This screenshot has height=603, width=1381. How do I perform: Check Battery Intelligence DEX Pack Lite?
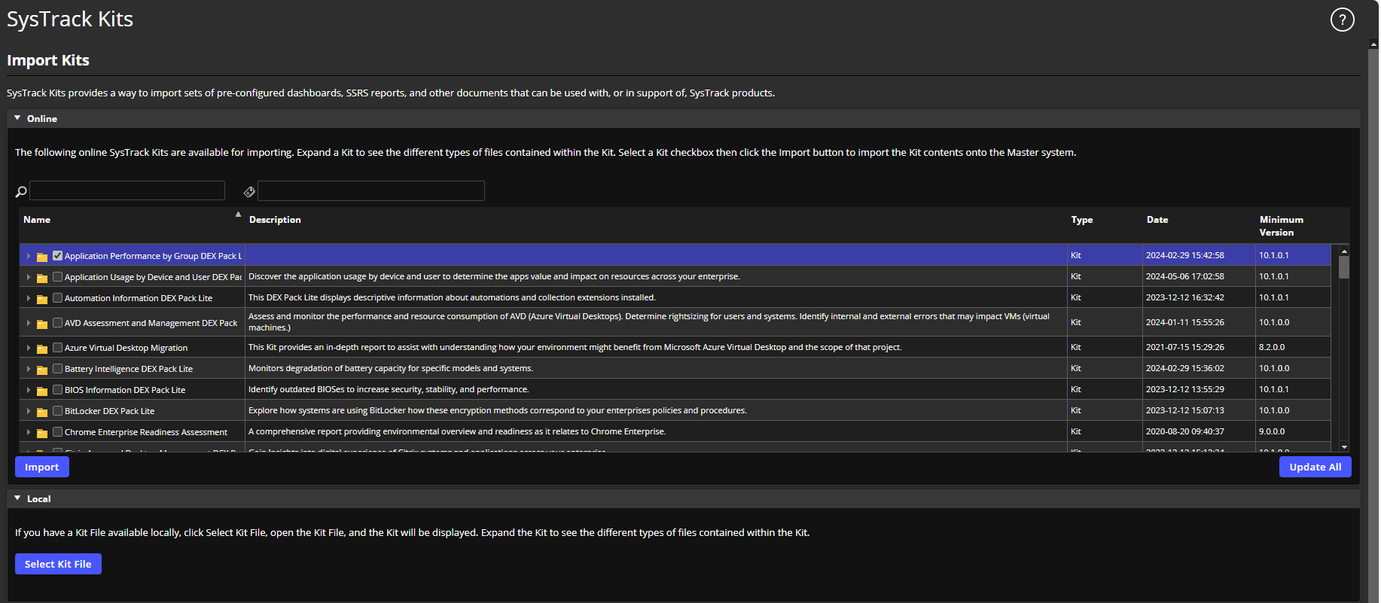click(57, 369)
